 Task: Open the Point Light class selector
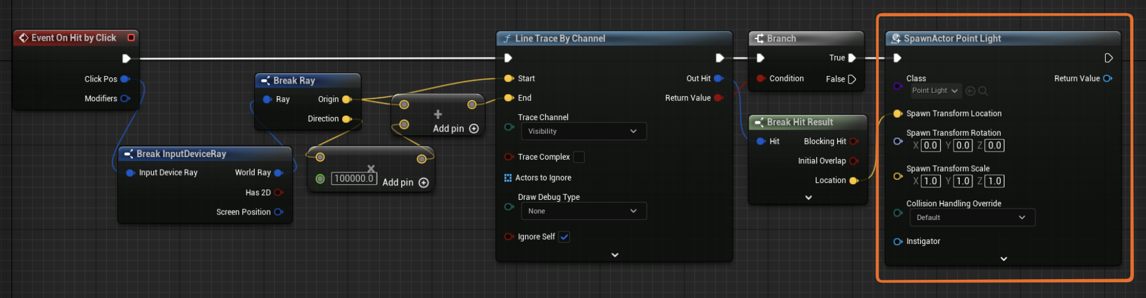click(936, 91)
